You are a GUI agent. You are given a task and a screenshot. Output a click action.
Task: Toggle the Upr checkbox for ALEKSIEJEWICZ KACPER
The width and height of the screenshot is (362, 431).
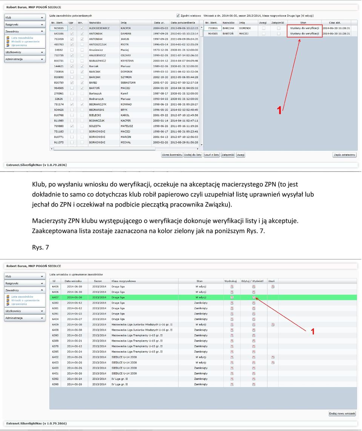[x=72, y=28]
